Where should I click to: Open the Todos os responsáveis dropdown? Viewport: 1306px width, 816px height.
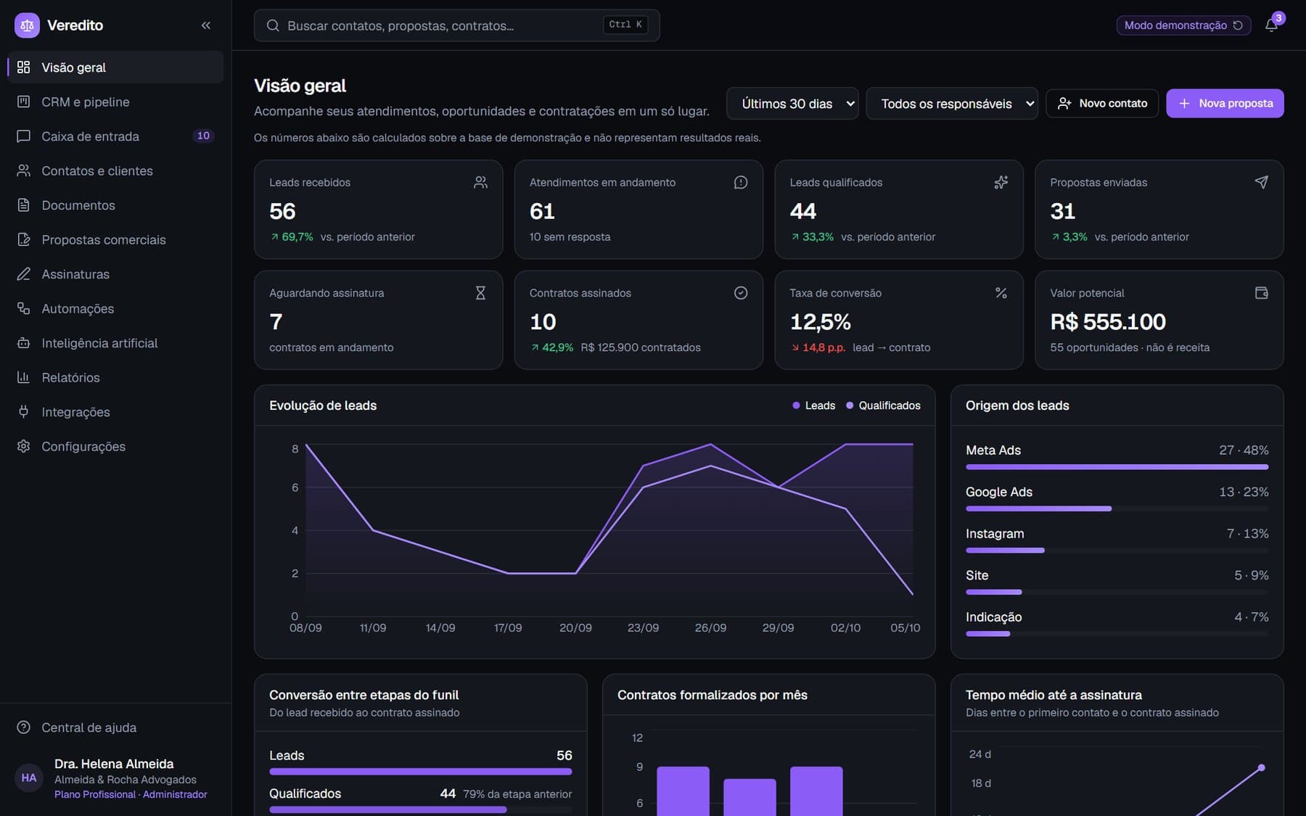click(x=952, y=104)
